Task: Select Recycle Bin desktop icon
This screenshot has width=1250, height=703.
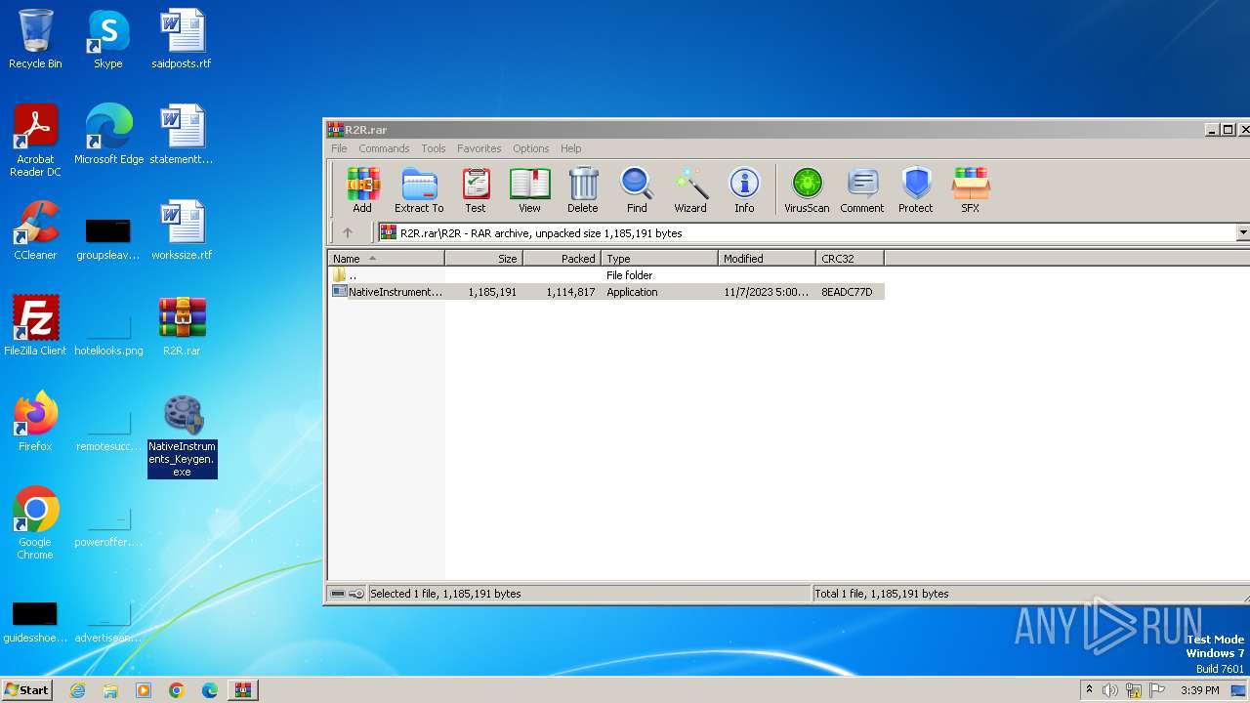Action: tap(35, 40)
